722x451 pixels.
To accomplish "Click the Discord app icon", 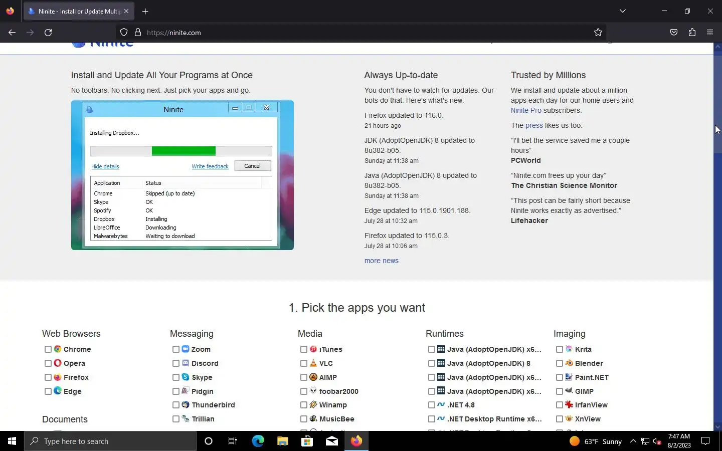I will (186, 363).
